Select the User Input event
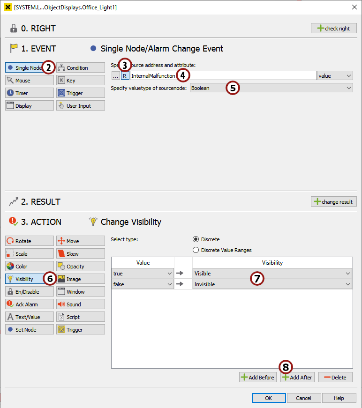Screen dimensions: 362x408 80,106
